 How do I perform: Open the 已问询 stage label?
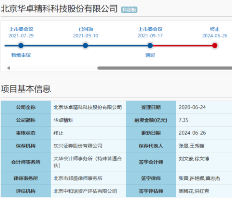tap(85, 29)
